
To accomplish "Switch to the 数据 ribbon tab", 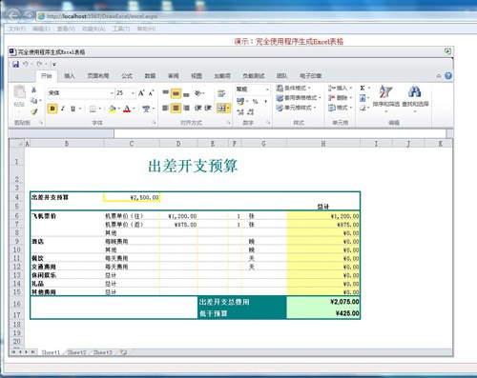I will (x=150, y=76).
